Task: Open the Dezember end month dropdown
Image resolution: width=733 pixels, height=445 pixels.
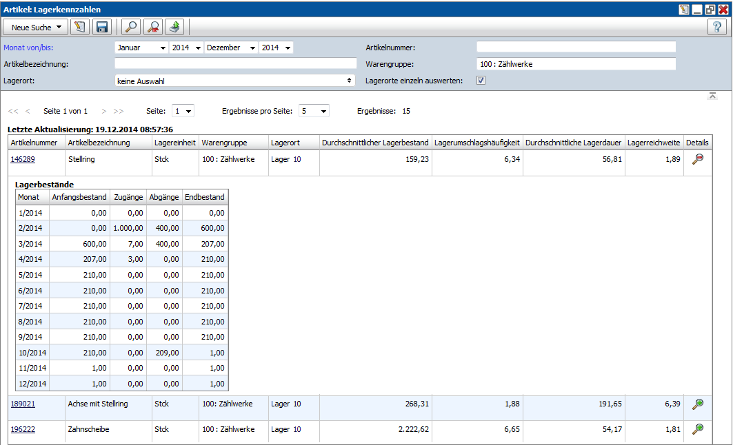Action: click(x=231, y=48)
